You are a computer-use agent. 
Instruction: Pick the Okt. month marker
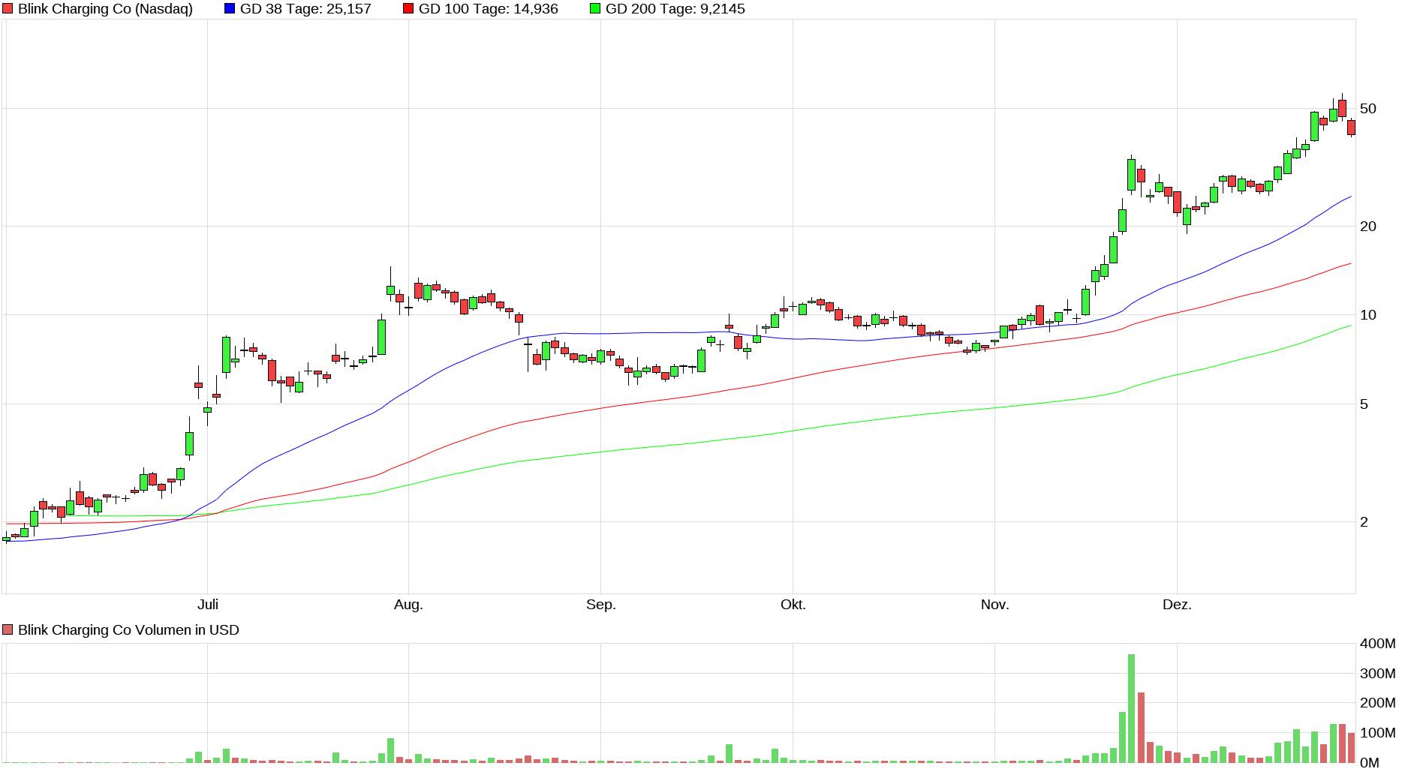point(793,605)
